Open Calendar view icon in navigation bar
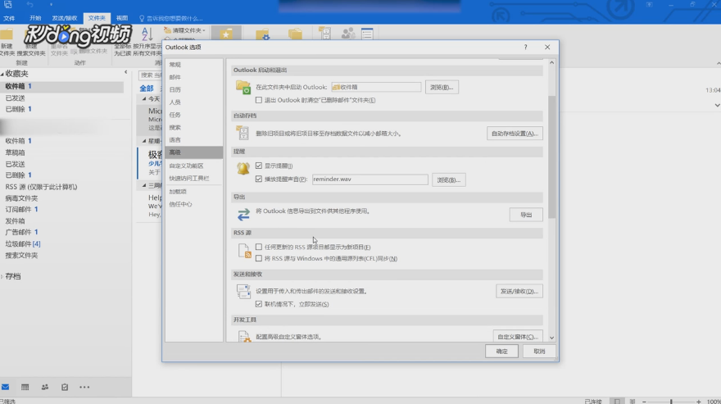The image size is (721, 404). (x=25, y=387)
